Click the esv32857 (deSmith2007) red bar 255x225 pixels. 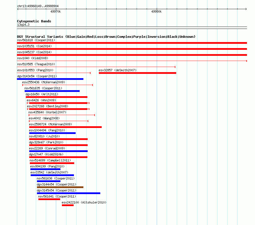point(138,73)
